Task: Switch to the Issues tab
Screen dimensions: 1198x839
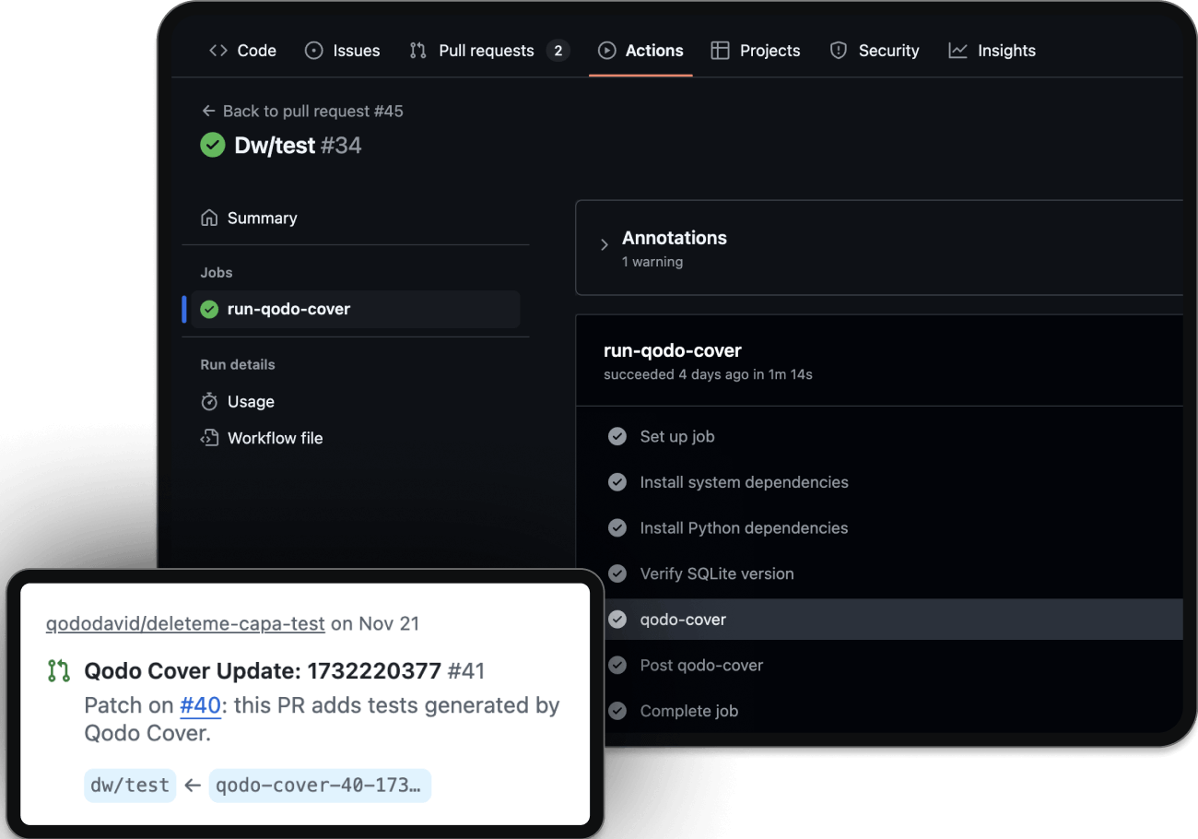Action: pos(342,51)
